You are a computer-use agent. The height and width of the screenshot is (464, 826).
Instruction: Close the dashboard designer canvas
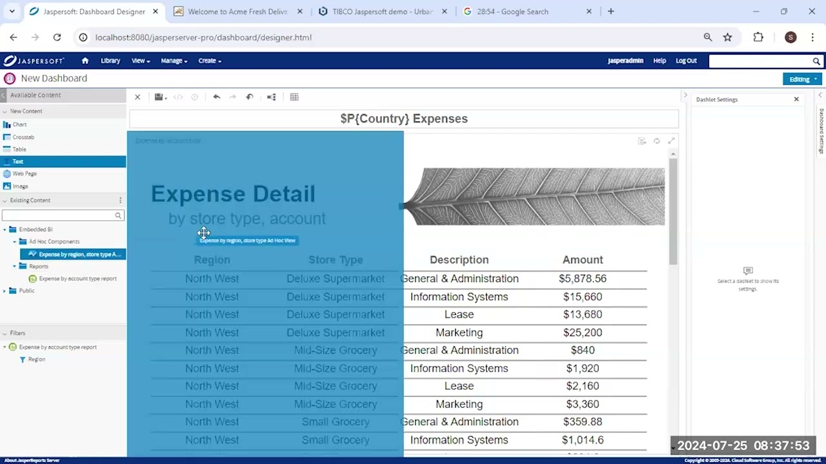click(x=137, y=97)
